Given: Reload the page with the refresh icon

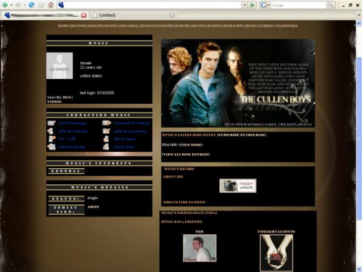Looking at the screenshot, I should 31,5.
